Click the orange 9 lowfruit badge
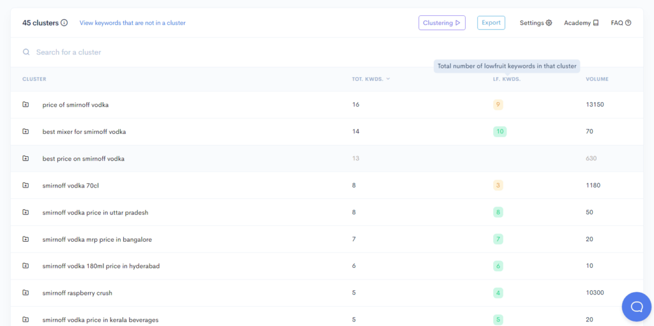654x326 pixels. tap(498, 105)
